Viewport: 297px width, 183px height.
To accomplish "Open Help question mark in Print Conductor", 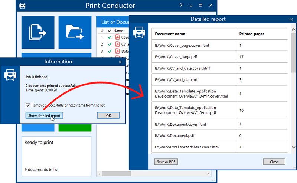I will pos(181,5).
